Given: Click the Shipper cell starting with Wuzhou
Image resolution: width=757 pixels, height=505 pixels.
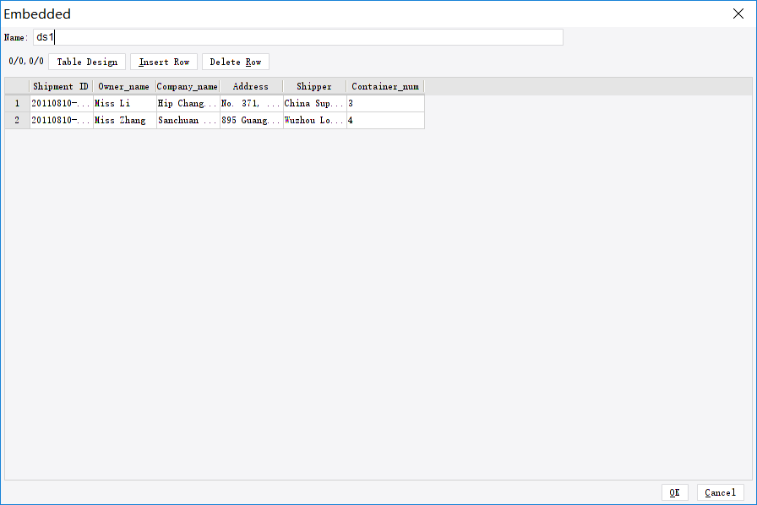Looking at the screenshot, I should [313, 120].
